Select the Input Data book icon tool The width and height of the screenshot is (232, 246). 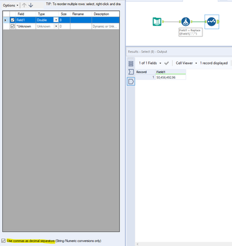[x=157, y=22]
